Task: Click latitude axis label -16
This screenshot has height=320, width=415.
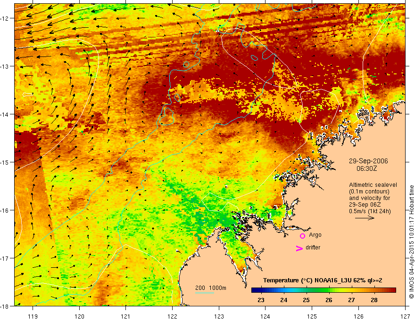Action: [x=5, y=210]
